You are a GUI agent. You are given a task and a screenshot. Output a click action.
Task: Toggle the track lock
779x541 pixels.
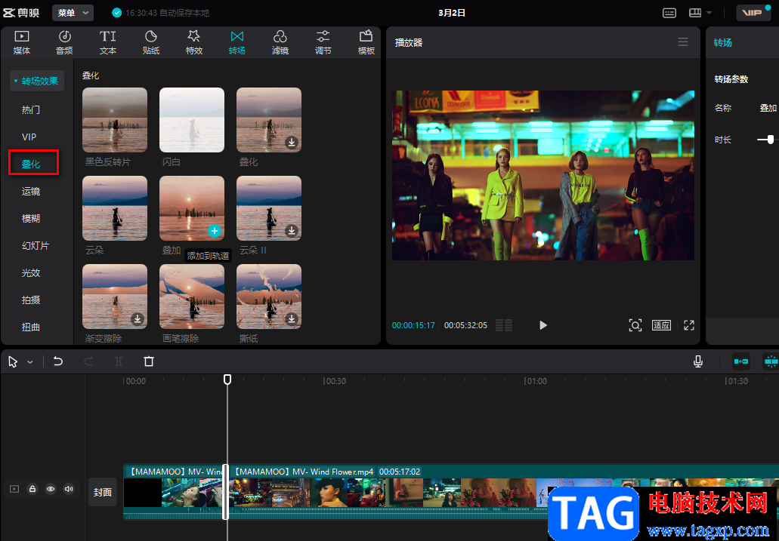(32, 489)
